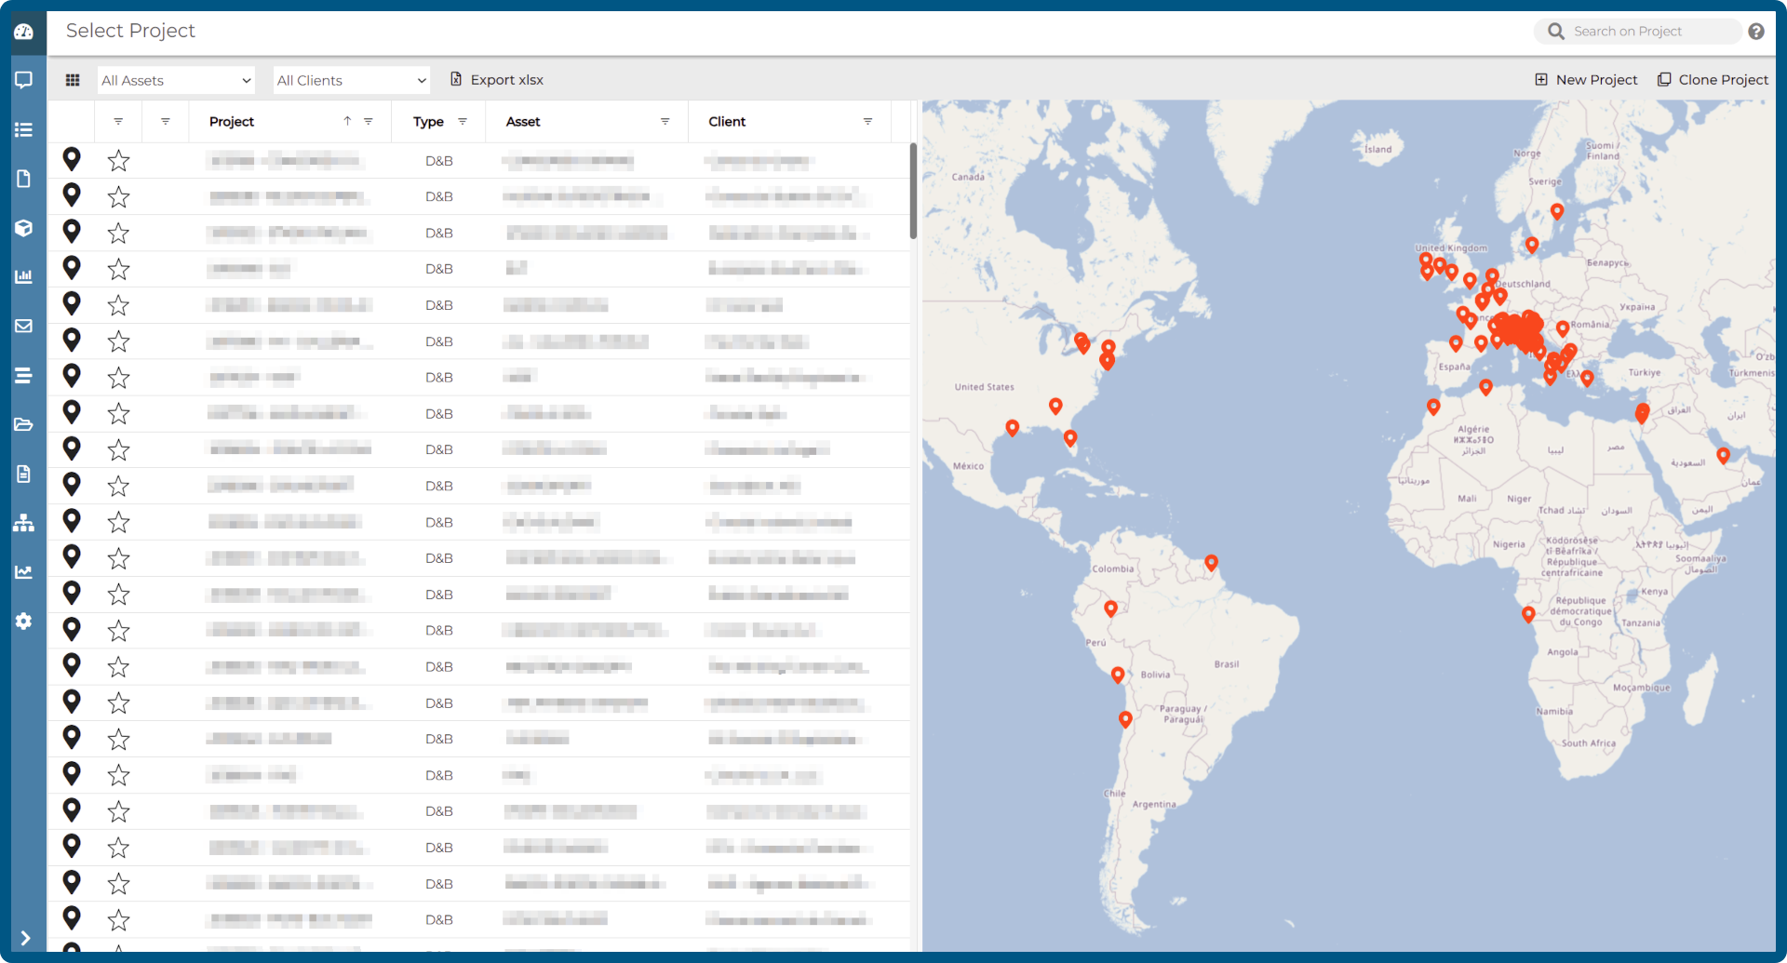Open the dashboard speedometer icon
Screen dimensions: 1787x963
(24, 31)
